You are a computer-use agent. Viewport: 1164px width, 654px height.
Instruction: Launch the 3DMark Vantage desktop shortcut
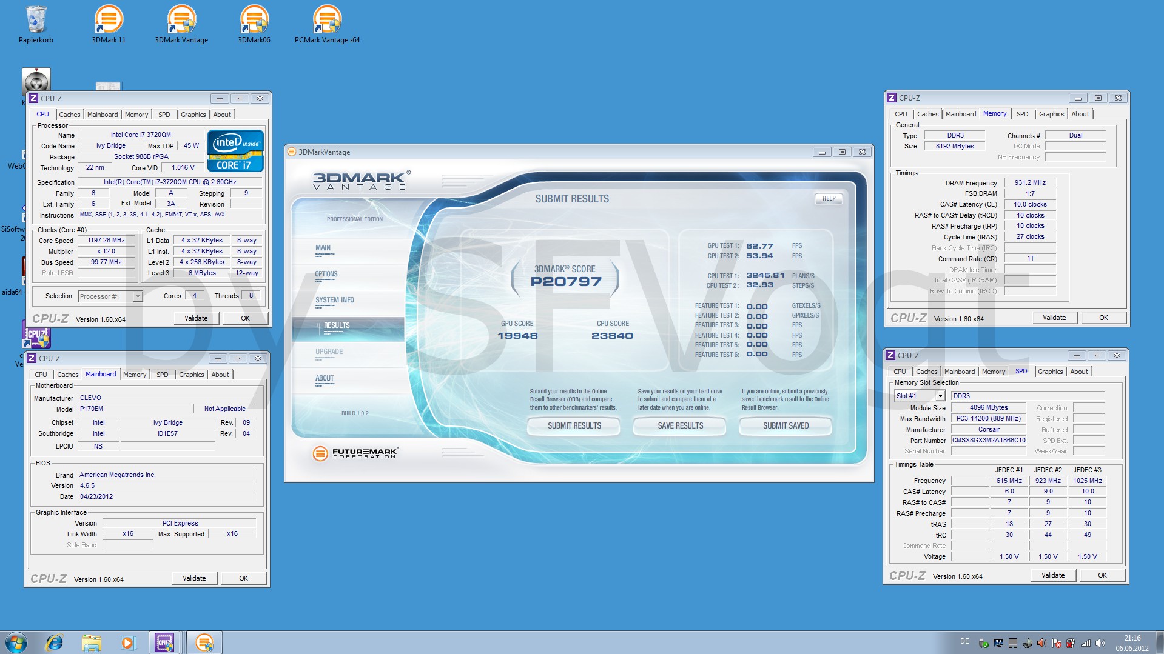181,24
